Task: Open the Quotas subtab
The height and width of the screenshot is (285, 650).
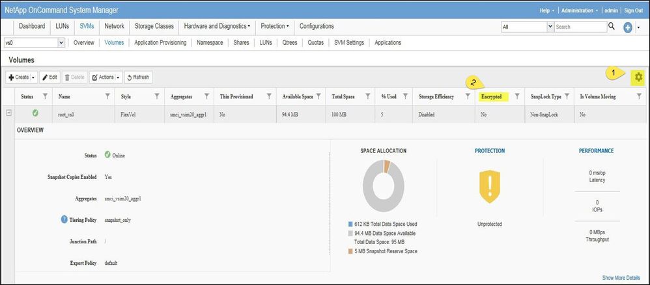Action: [x=316, y=43]
